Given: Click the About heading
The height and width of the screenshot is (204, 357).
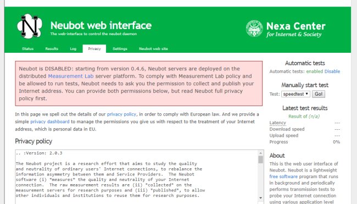Looking at the screenshot, I should coord(277,156).
